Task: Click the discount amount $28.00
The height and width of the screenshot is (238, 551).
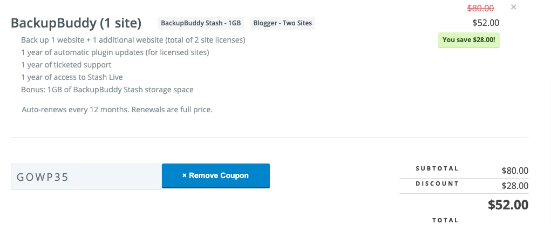Action: 515,186
